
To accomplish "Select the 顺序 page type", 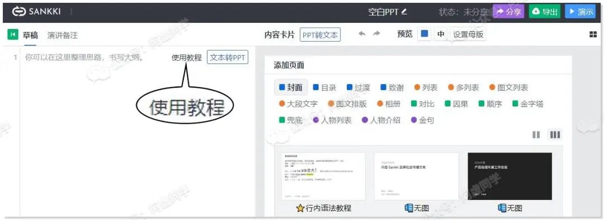I will [x=490, y=104].
